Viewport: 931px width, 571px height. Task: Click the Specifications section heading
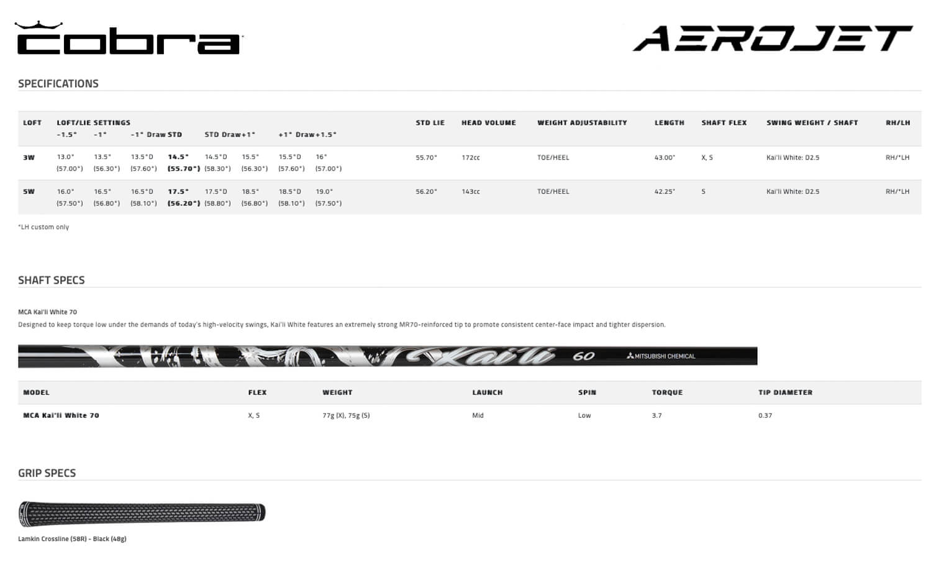pos(58,84)
